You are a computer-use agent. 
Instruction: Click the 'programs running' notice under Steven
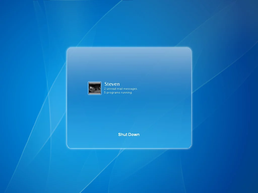tap(118, 92)
